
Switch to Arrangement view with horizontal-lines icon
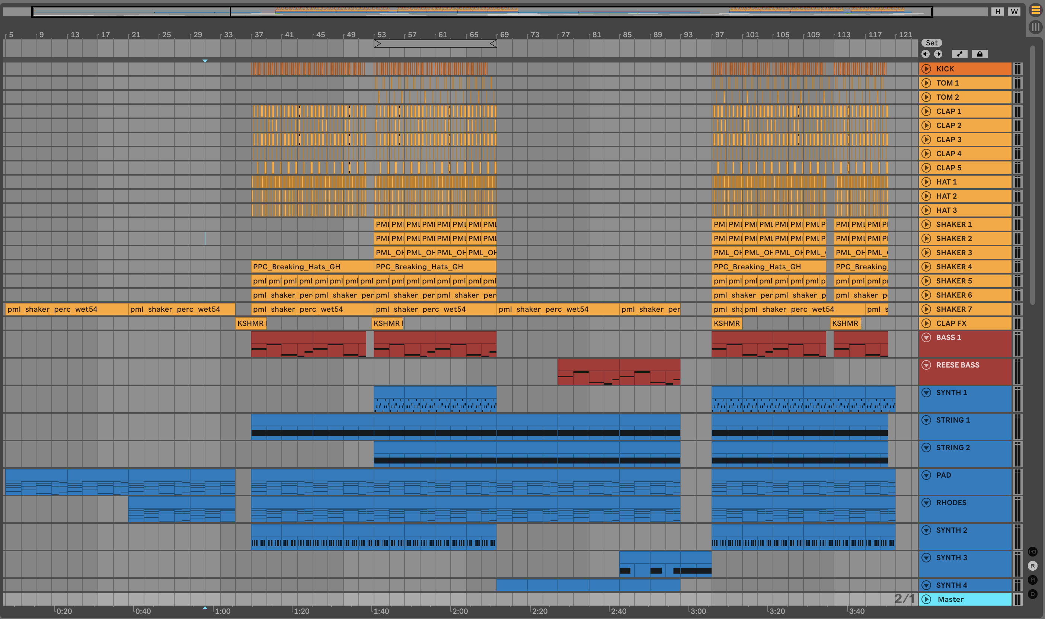point(1035,10)
